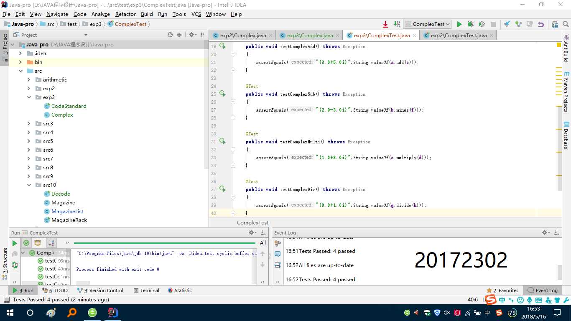Viewport: 571px width, 321px height.
Task: Click the exp3 breadcrumb in navigation bar
Action: (x=92, y=24)
